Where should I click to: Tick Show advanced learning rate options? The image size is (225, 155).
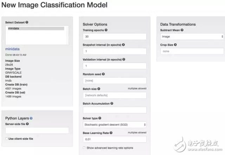(84, 148)
